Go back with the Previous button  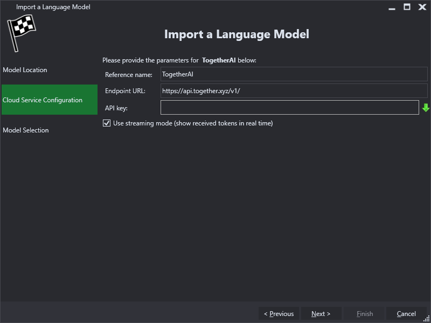[x=279, y=314]
